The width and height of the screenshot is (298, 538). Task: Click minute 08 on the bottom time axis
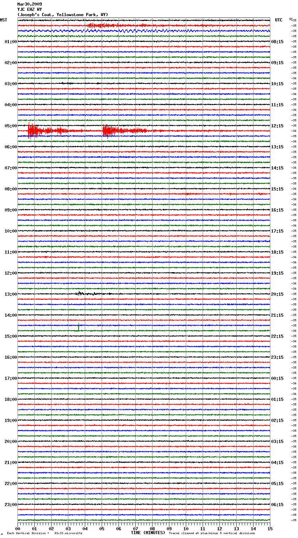coord(152,529)
